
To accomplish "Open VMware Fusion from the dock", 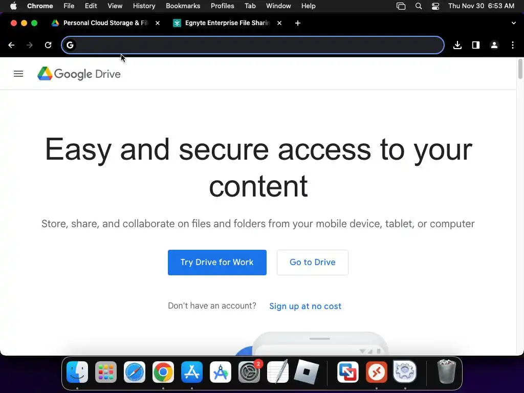I will click(x=348, y=372).
